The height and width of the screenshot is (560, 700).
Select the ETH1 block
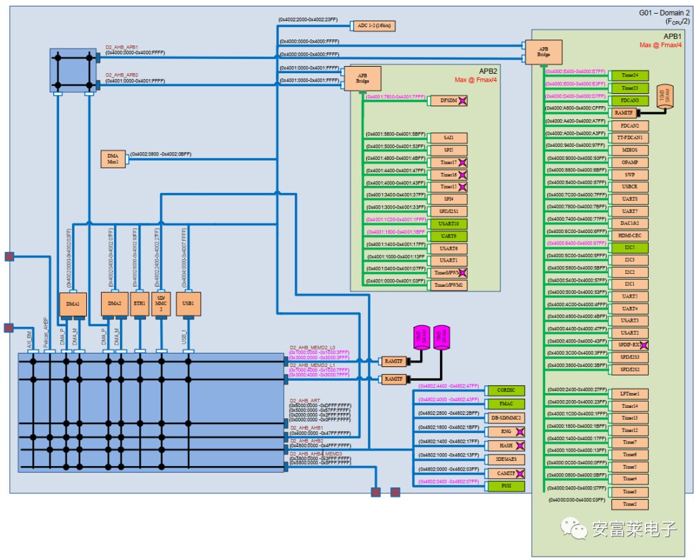pos(139,304)
